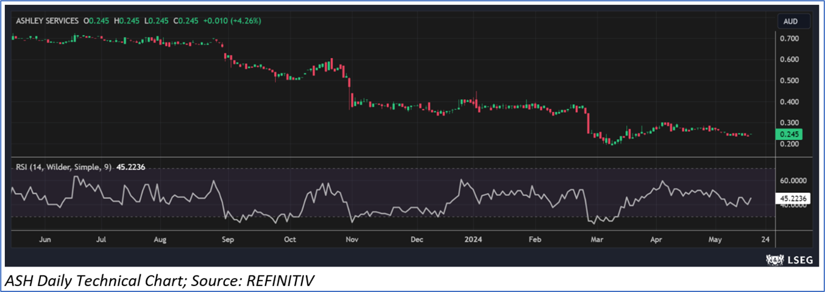
Task: Click the Jun label on time axis
Action: (x=44, y=240)
